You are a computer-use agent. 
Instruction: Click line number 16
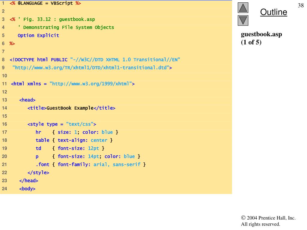pyautogui.click(x=4, y=124)
